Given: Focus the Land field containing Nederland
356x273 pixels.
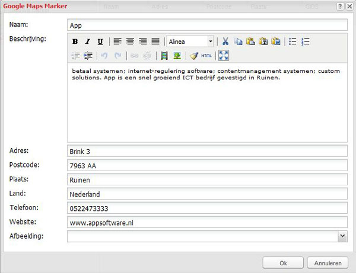Looking at the screenshot, I should pos(207,194).
